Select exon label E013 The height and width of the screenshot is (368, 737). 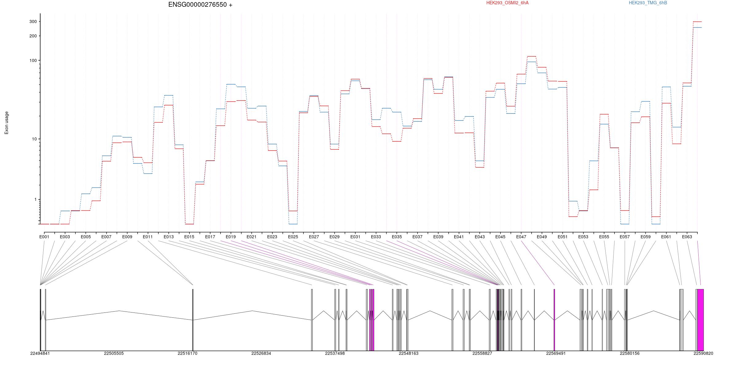coord(169,237)
